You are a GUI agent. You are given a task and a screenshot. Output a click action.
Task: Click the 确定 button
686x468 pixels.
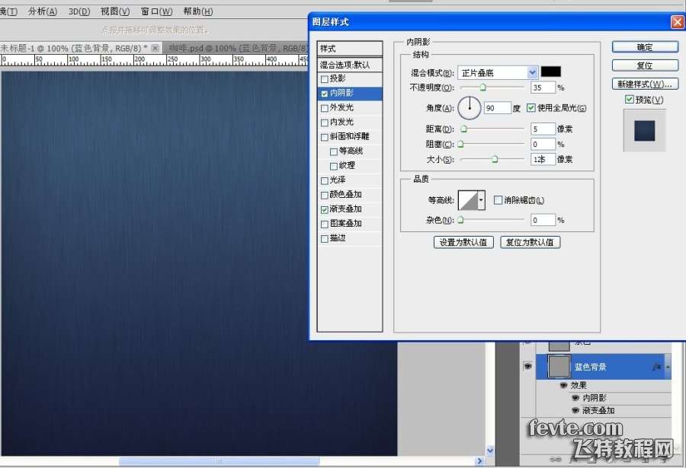tap(644, 47)
